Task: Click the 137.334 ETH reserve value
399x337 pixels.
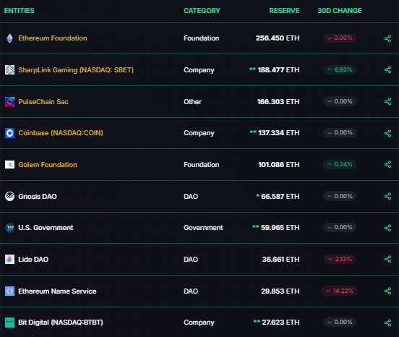Action: (278, 133)
